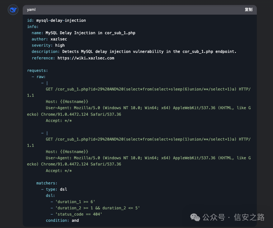Image resolution: width=273 pixels, height=228 pixels.
Task: Click the matchers: key
Action: [x=47, y=183]
